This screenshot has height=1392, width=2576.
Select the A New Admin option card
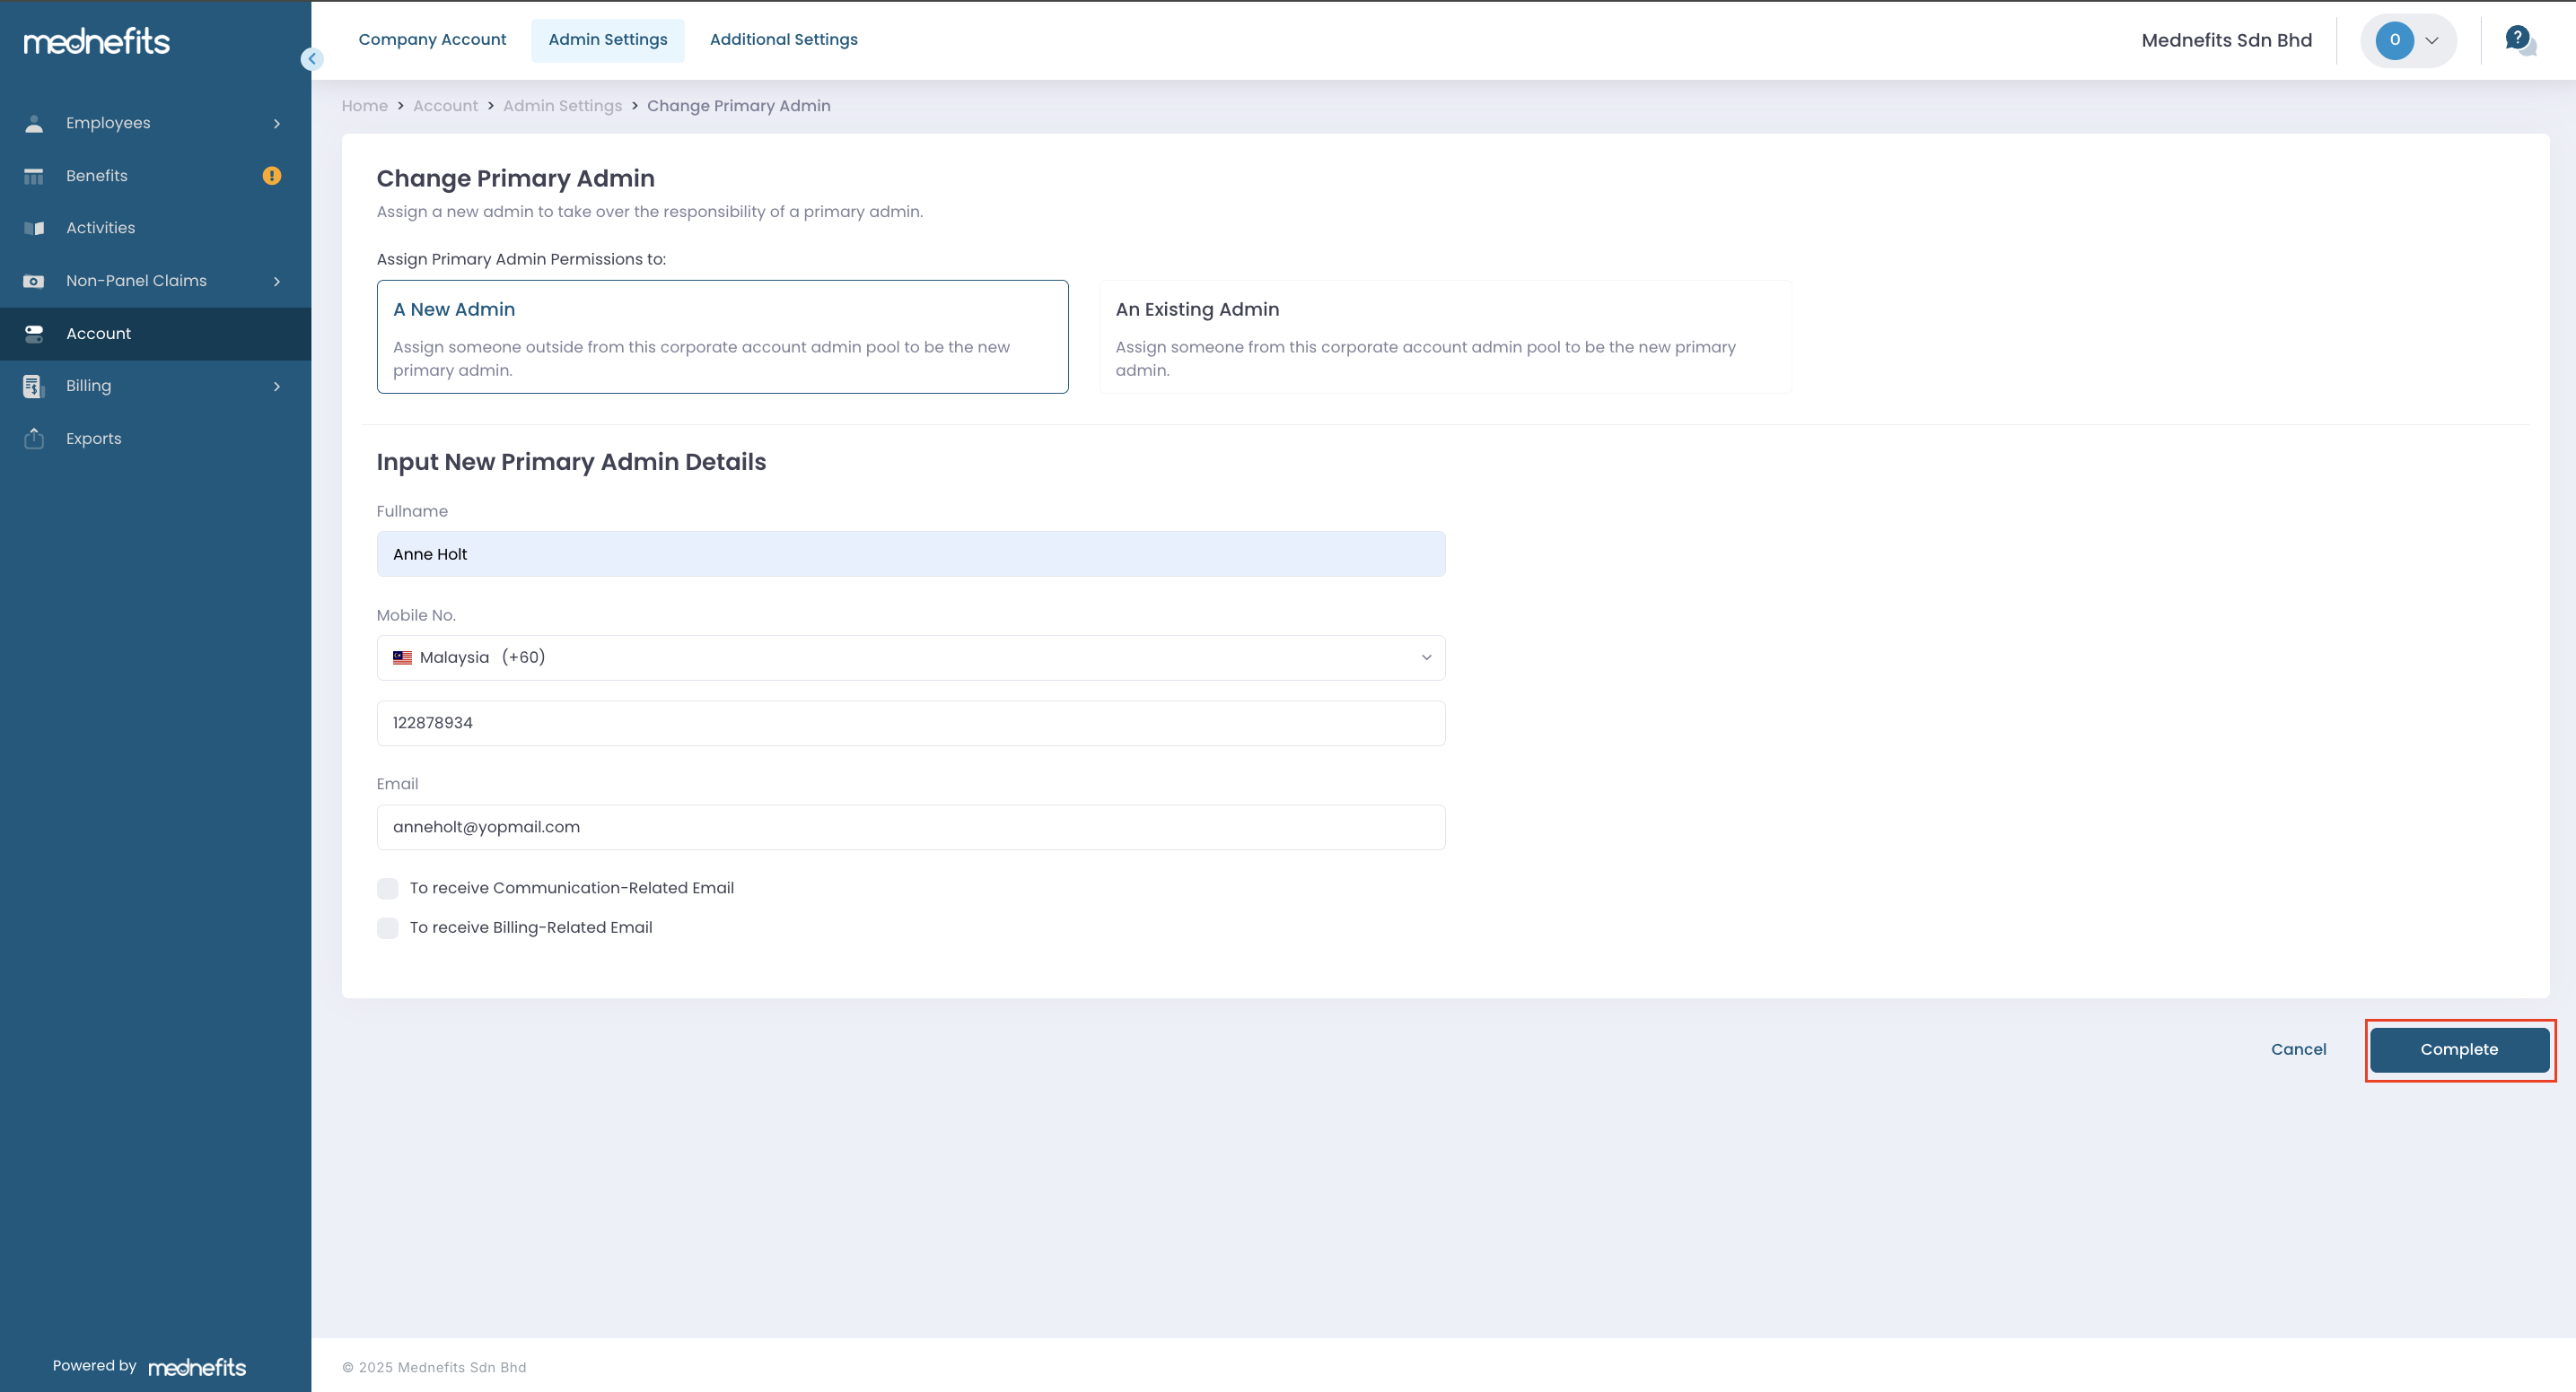click(722, 336)
